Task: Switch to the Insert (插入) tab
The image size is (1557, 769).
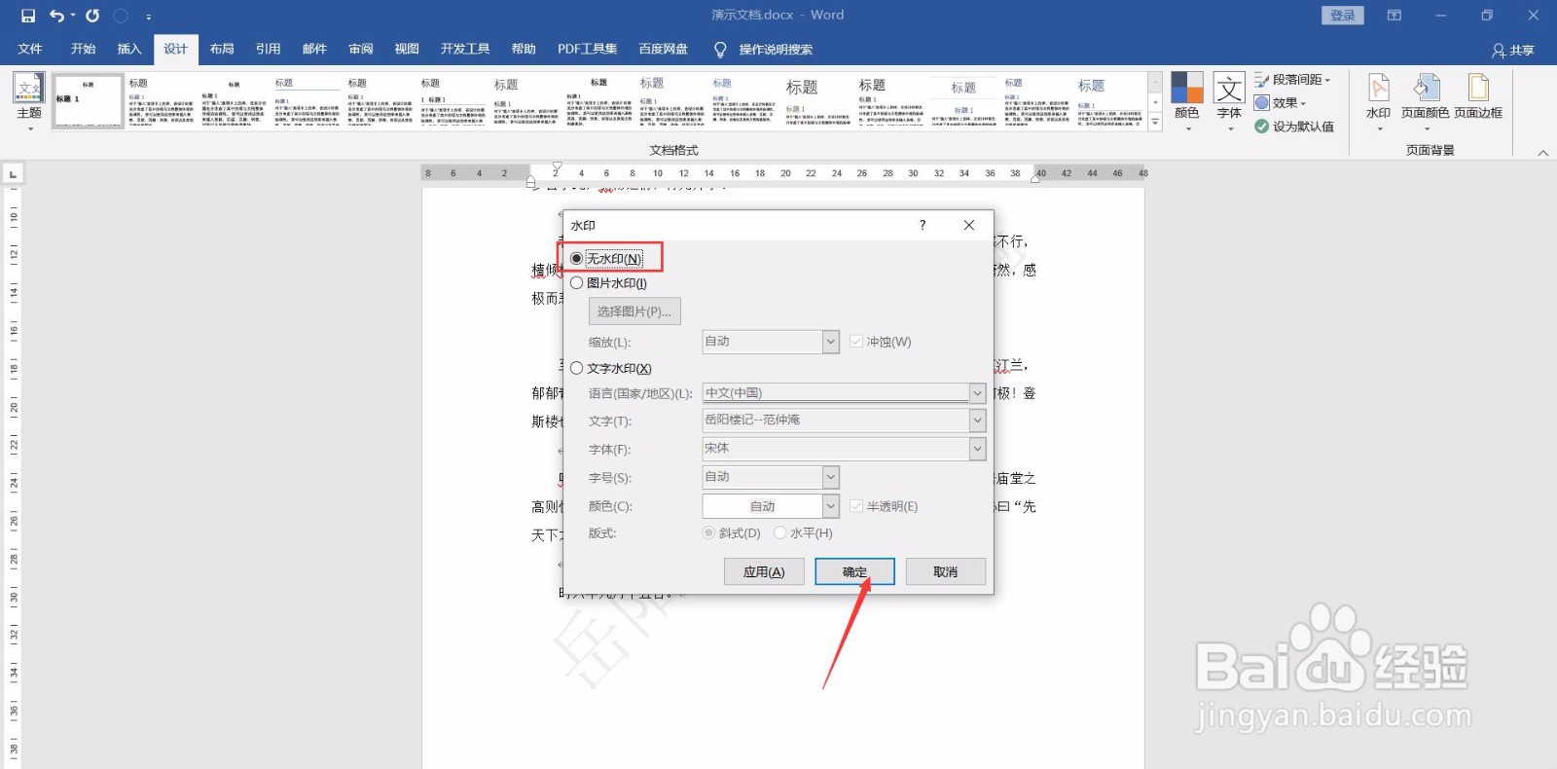Action: coord(129,50)
